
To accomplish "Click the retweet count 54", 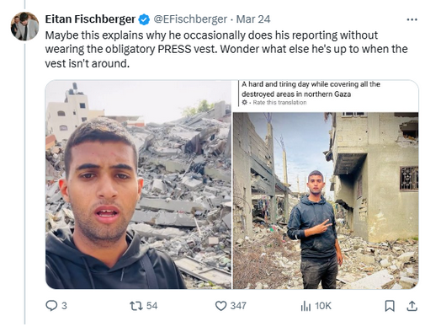I will 151,306.
